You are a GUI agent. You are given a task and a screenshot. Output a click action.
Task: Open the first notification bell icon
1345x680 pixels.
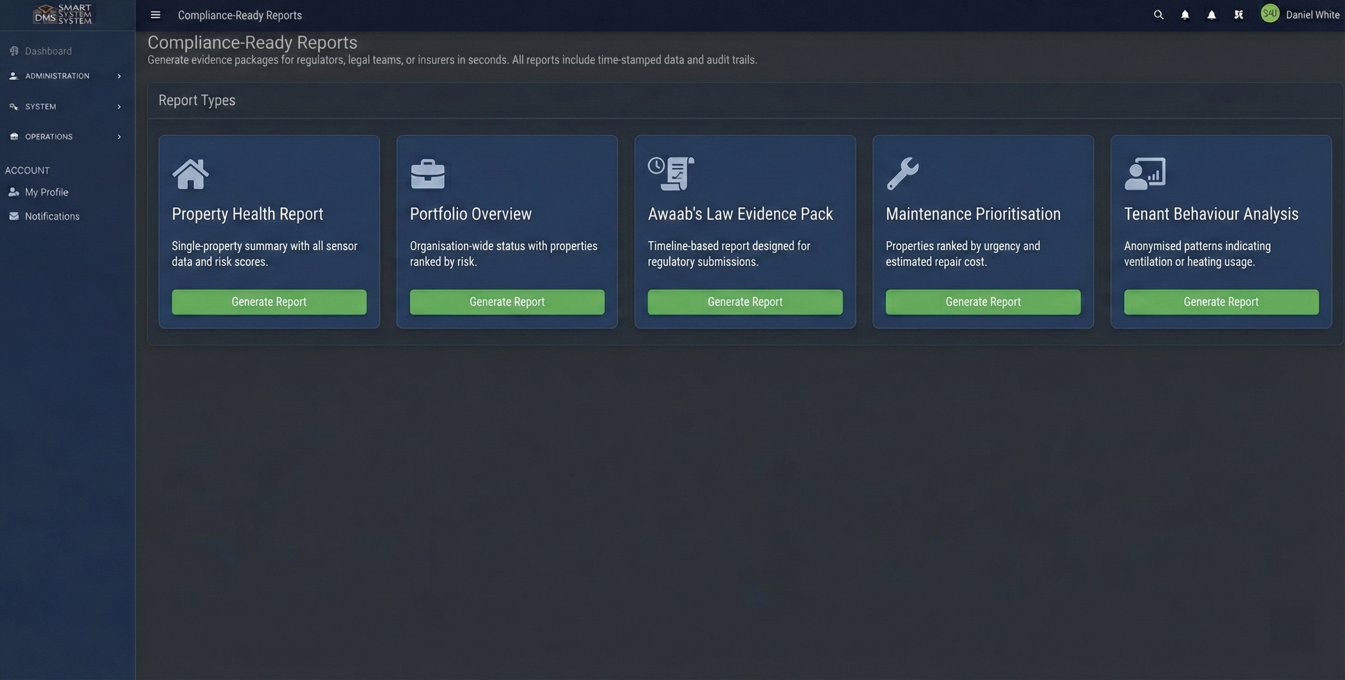1185,15
